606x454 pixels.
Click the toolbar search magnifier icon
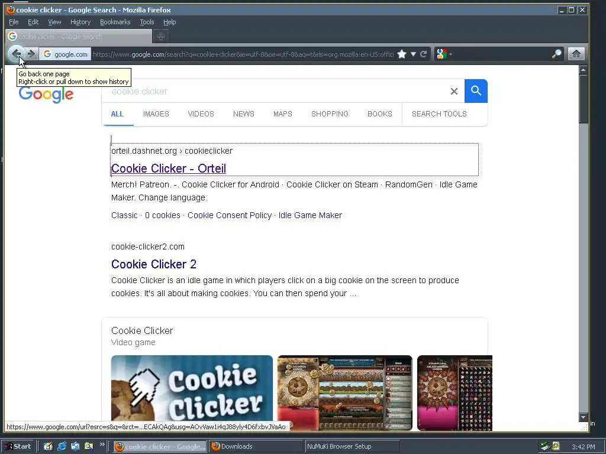tap(556, 54)
